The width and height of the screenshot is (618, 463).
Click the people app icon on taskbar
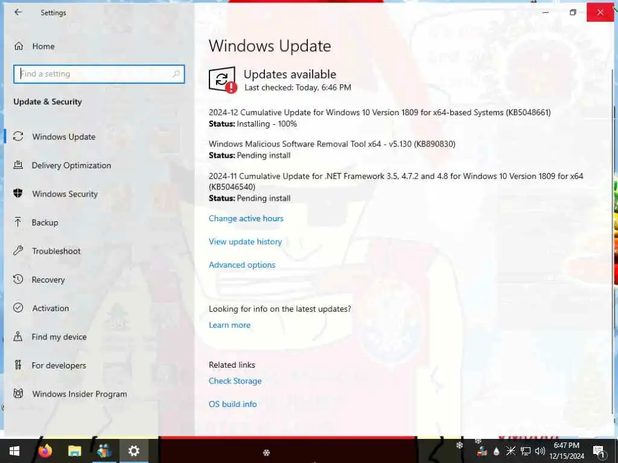coord(104,451)
